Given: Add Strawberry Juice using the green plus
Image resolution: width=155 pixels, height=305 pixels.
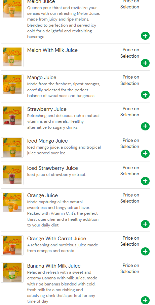Looking at the screenshot, I should click(x=145, y=126).
